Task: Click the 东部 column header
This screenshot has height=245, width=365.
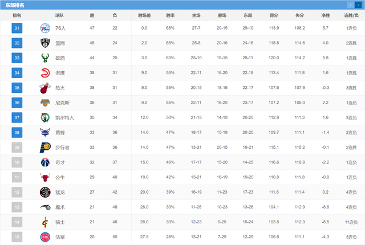Action: click(248, 15)
